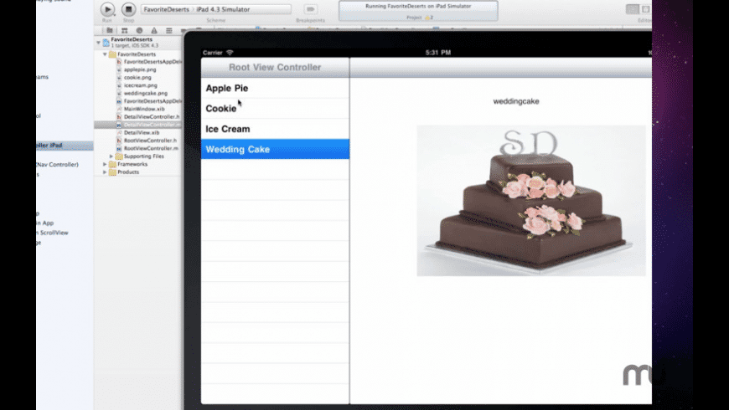Open the iPad 4.3 Simulator destination dropdown
This screenshot has width=729, height=410.
pos(223,9)
